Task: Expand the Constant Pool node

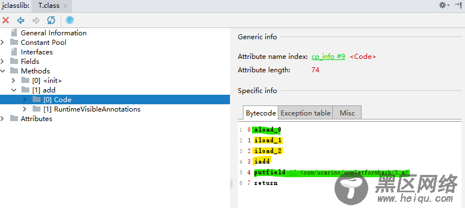Action: tap(2, 42)
